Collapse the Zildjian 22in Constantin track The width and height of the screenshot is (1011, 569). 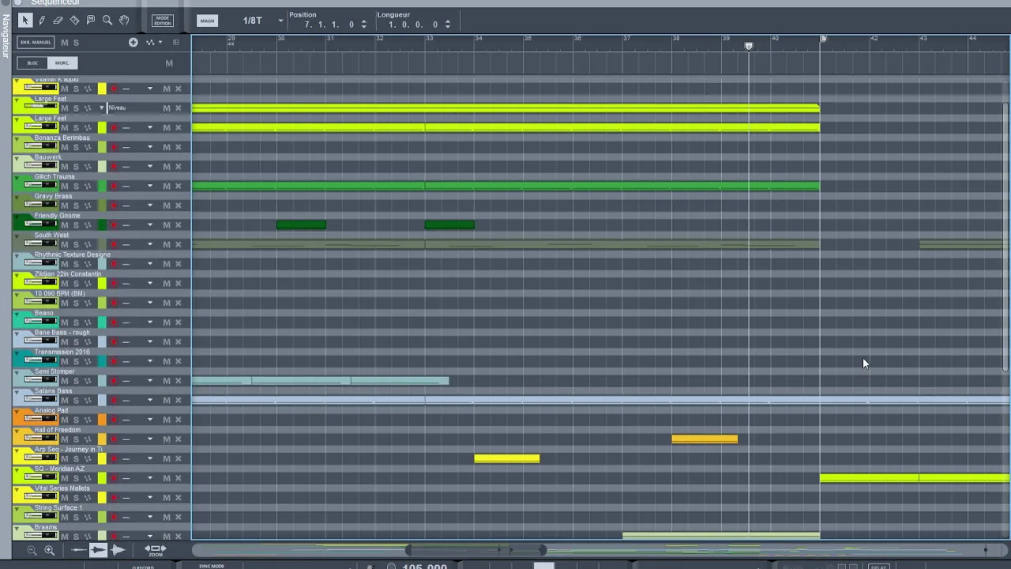pos(17,276)
